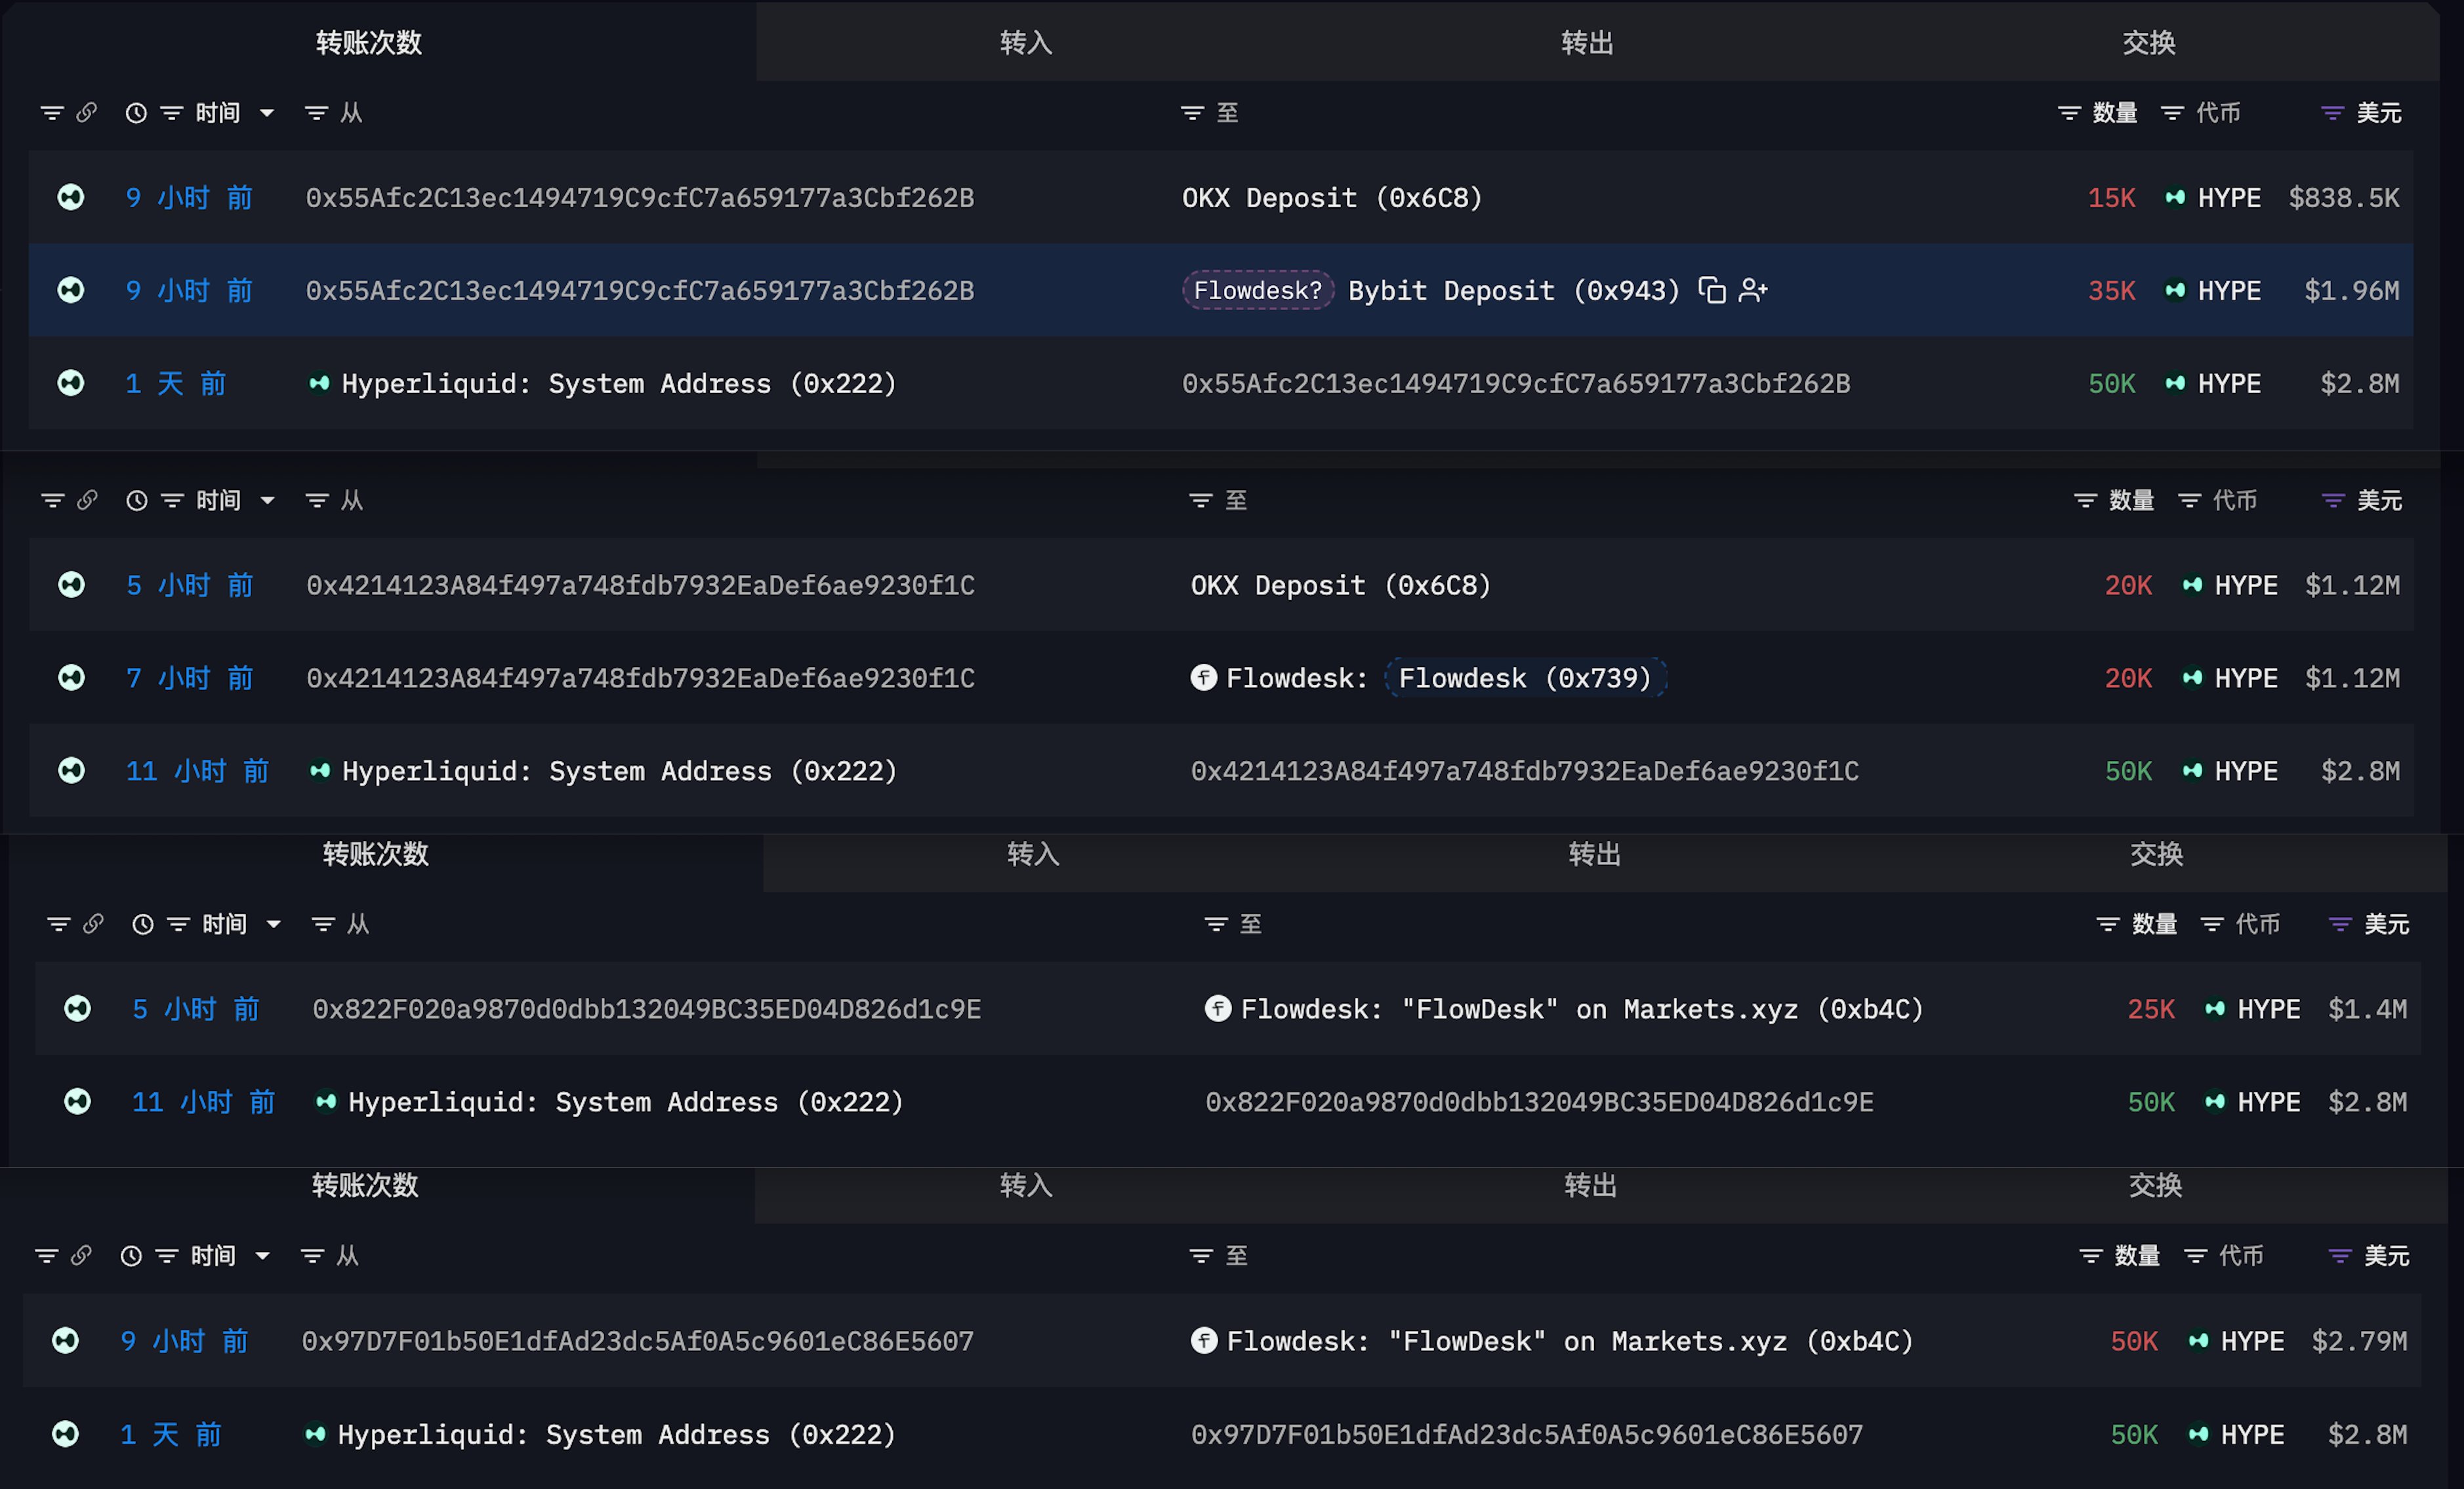Open the 时间 sort arrow in the 0x4214123A table
The image size is (2464, 1489).
268,500
